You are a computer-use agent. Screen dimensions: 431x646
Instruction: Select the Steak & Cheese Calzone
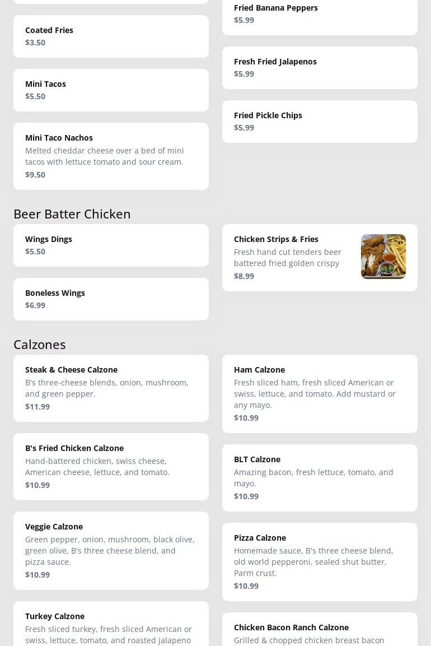point(111,388)
